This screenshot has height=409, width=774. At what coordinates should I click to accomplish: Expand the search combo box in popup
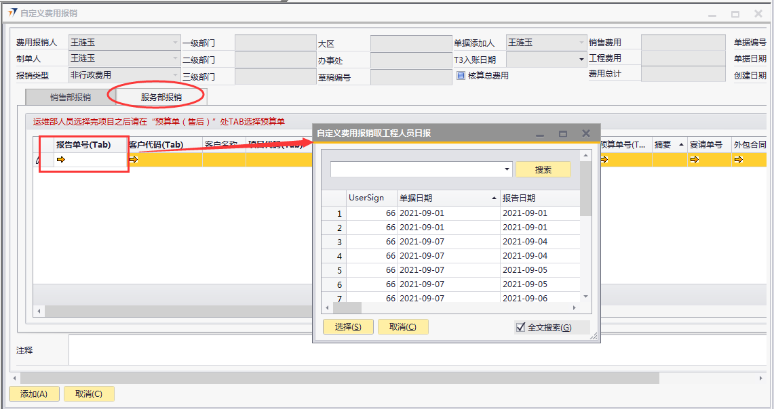pos(507,169)
